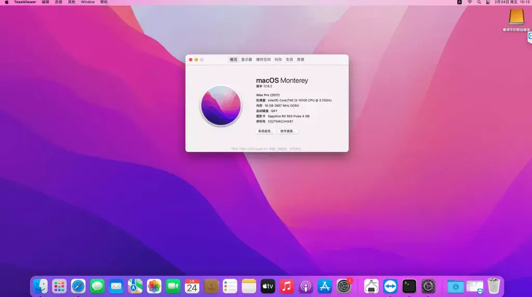Open Finder from the Dock
This screenshot has width=532, height=297.
click(41, 287)
